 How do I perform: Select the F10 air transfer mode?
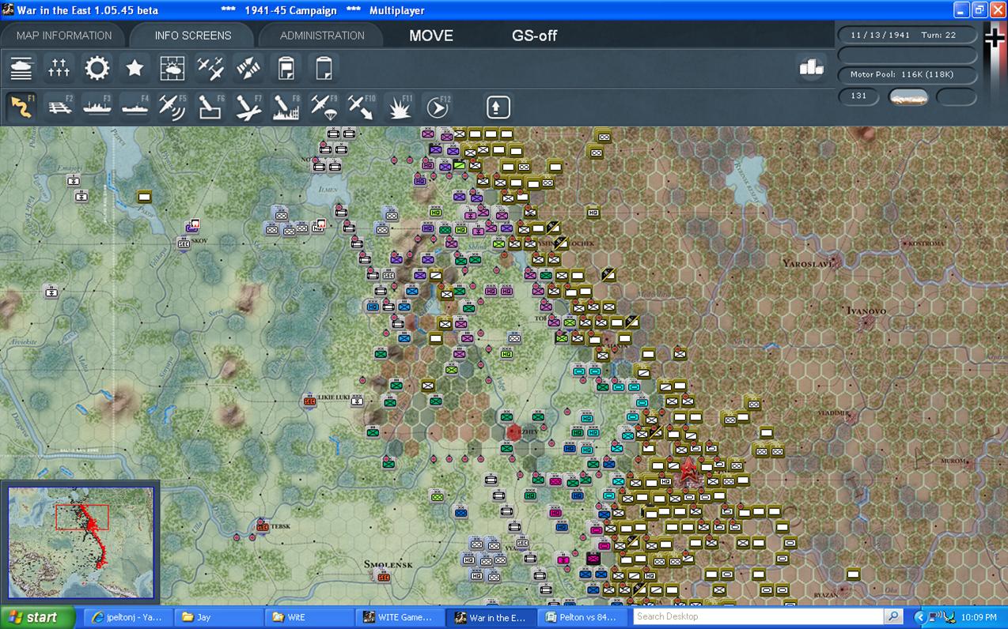click(361, 107)
